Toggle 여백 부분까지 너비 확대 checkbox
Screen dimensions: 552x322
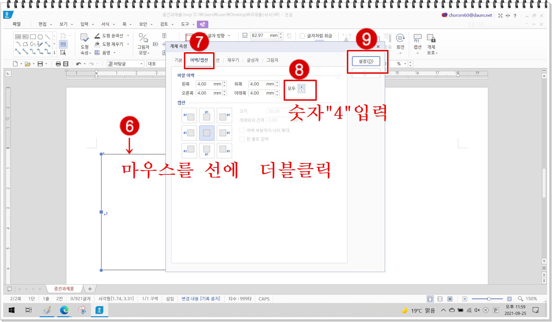click(x=242, y=131)
